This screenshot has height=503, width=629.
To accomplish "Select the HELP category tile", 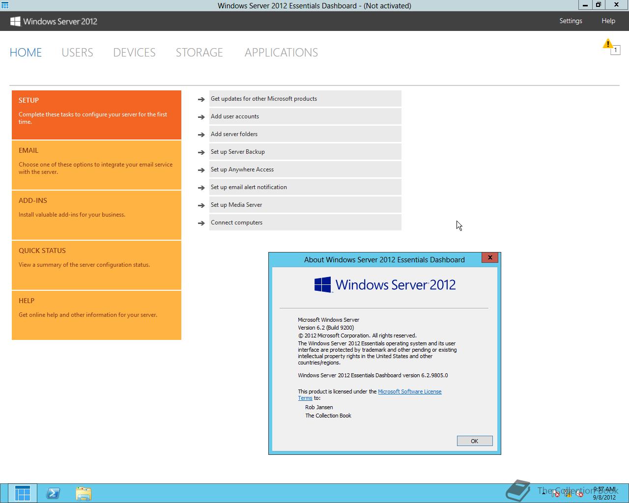I will [x=96, y=315].
